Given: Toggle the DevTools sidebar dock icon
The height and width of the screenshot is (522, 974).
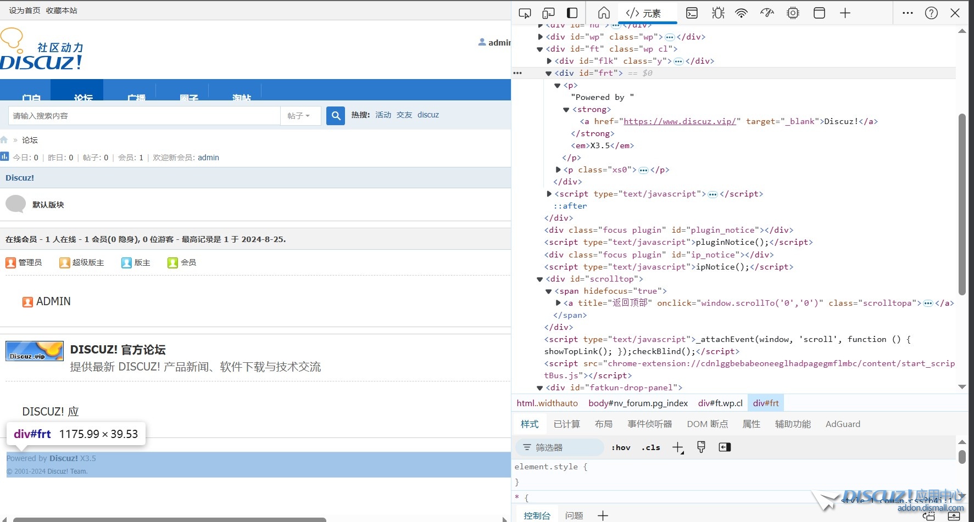Looking at the screenshot, I should coord(572,13).
